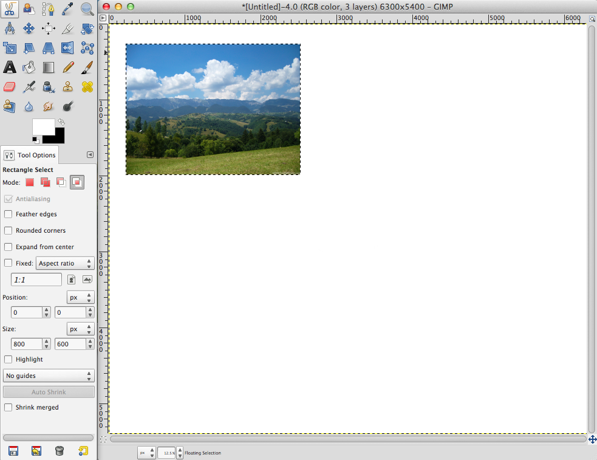Tick the Fixed checkbox
This screenshot has height=460, width=597.
(8, 263)
